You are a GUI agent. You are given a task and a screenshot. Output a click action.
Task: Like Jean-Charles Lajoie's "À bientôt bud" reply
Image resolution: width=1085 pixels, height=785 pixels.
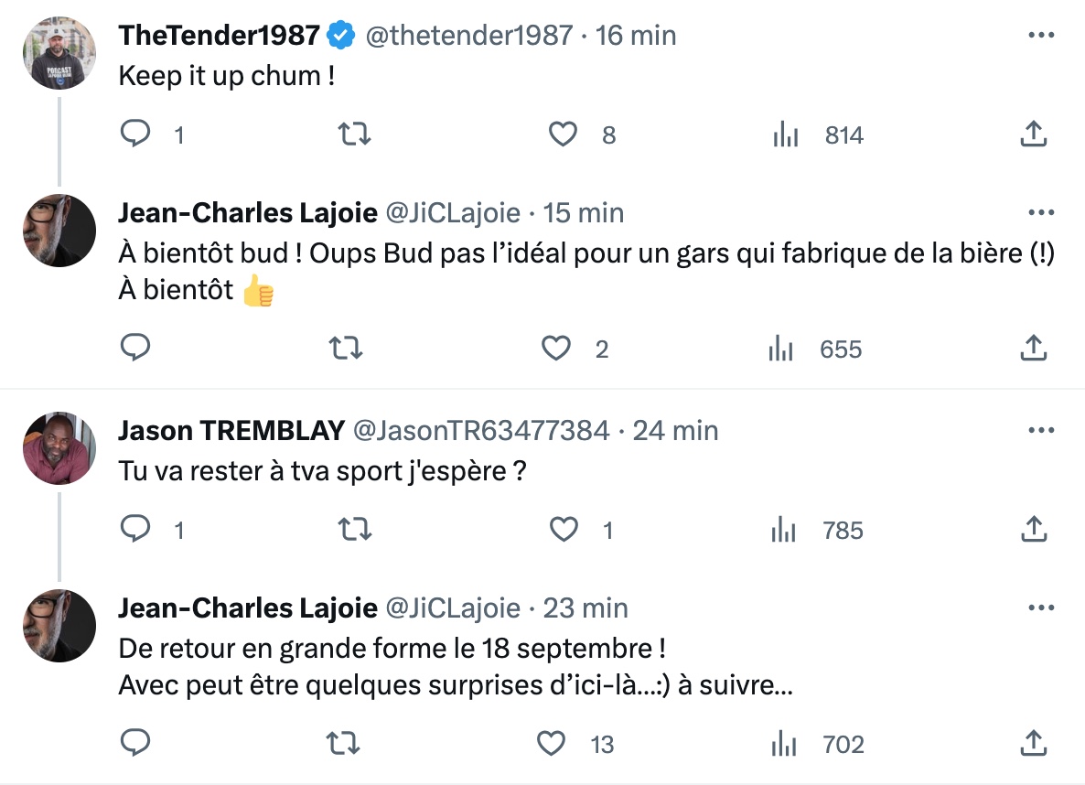[555, 348]
